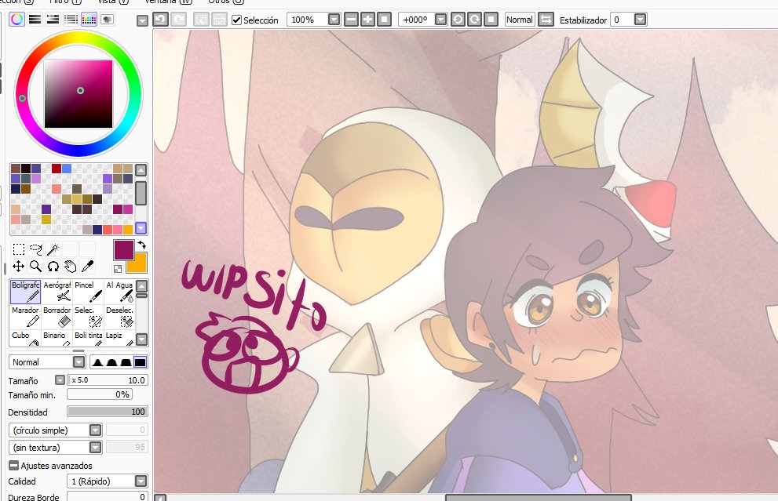The height and width of the screenshot is (501, 778).
Task: Toggle the Selección checkbox
Action: (236, 20)
